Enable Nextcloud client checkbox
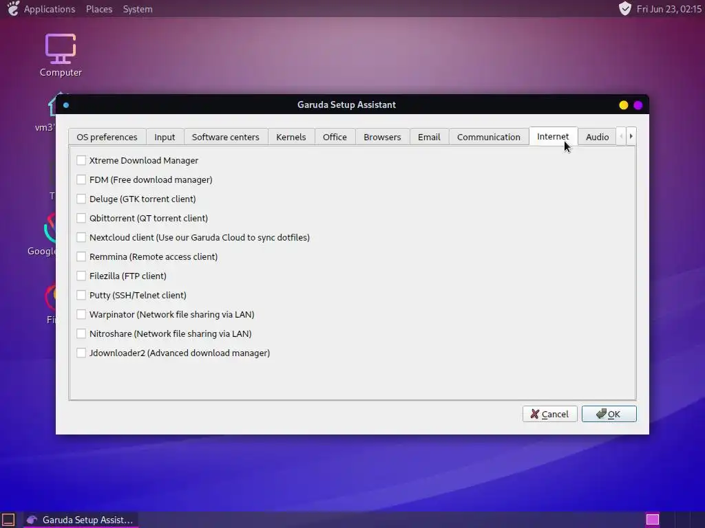The width and height of the screenshot is (705, 528). tap(81, 237)
